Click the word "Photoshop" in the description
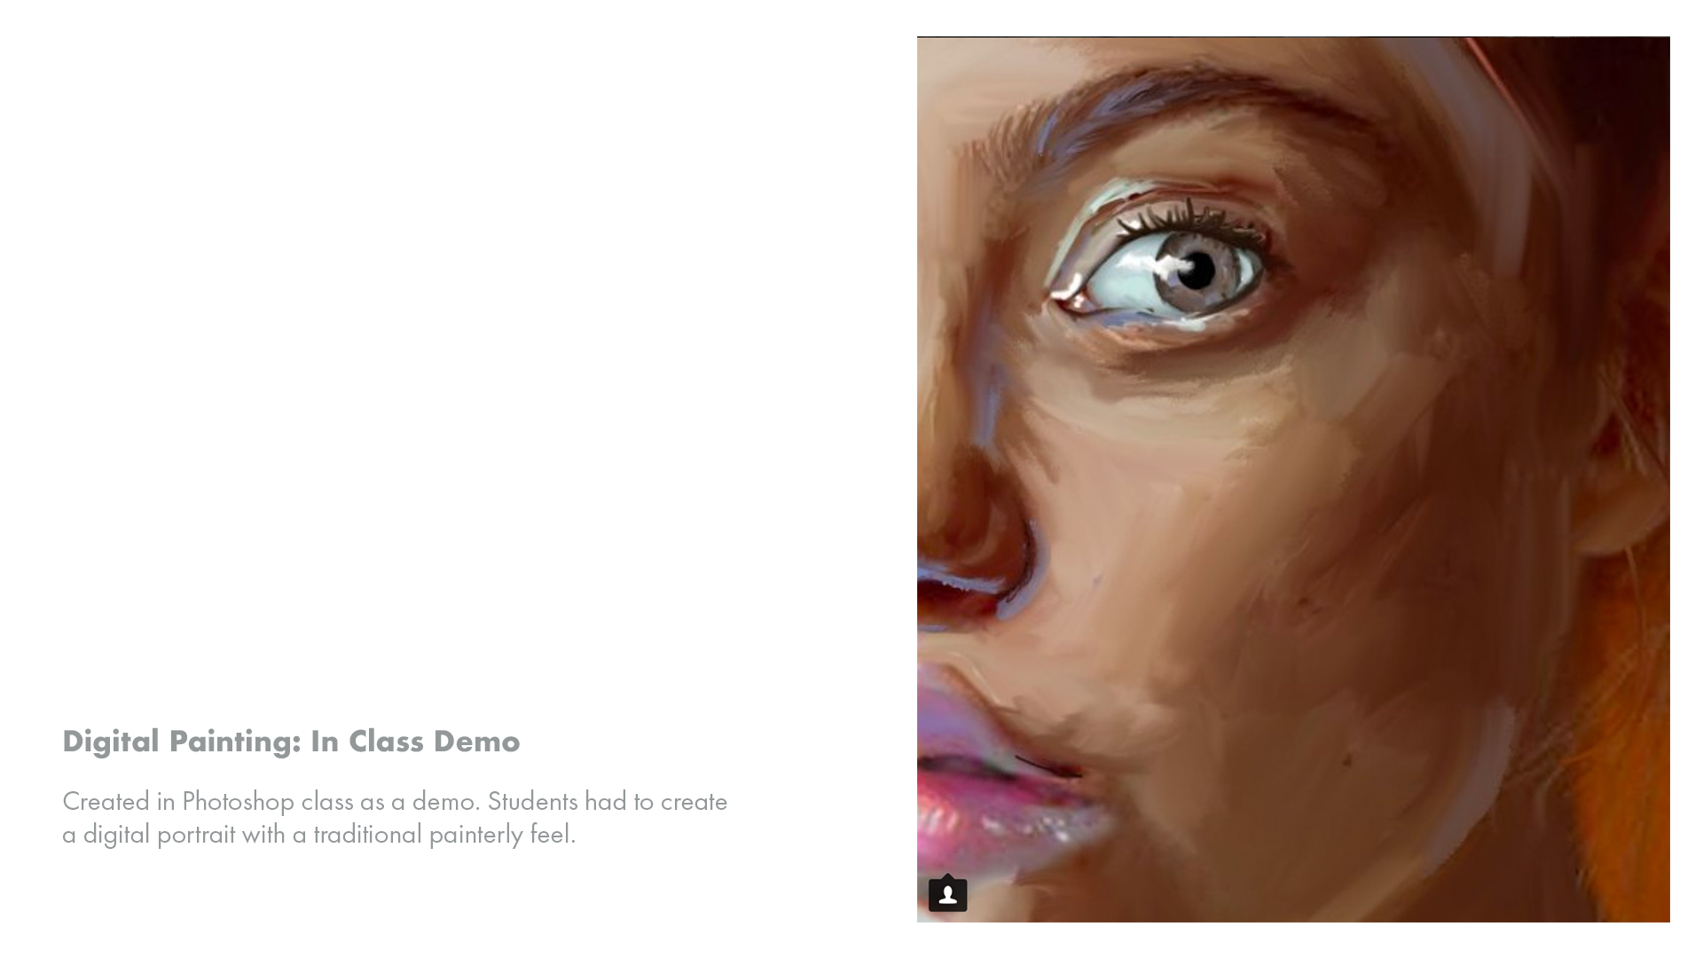The width and height of the screenshot is (1703, 958). coord(238,801)
